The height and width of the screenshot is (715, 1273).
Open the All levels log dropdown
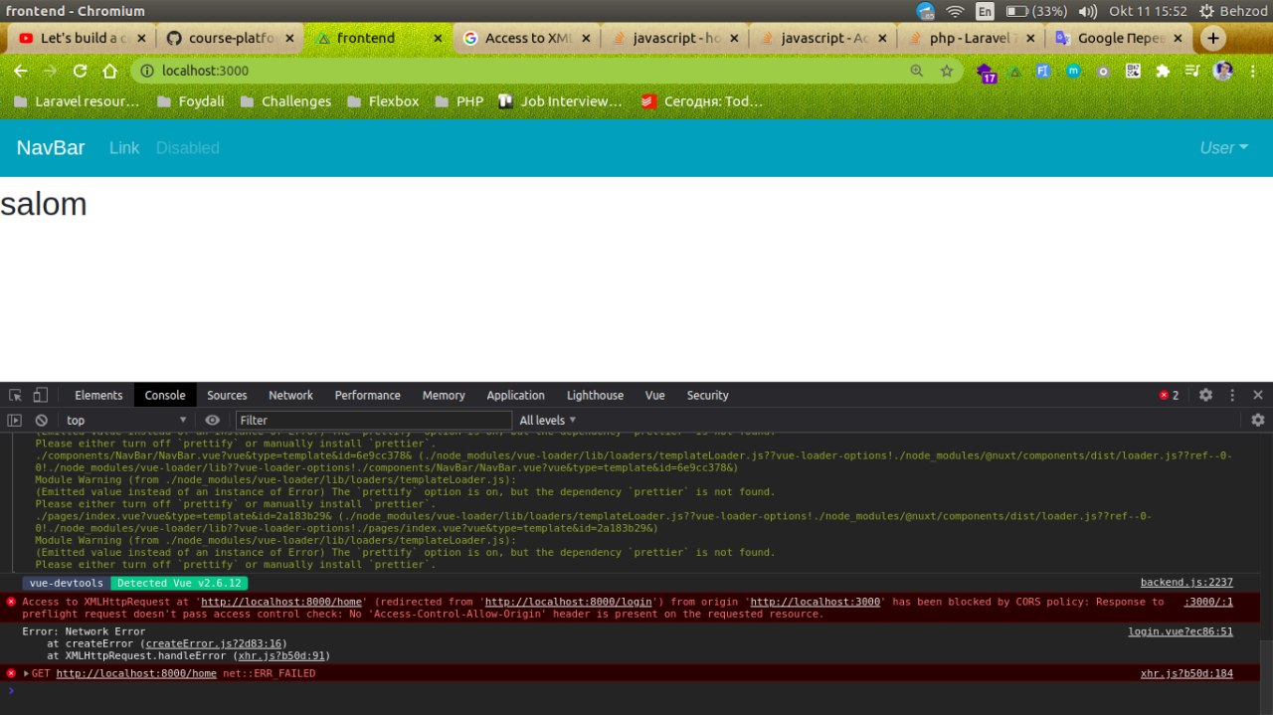pos(548,421)
